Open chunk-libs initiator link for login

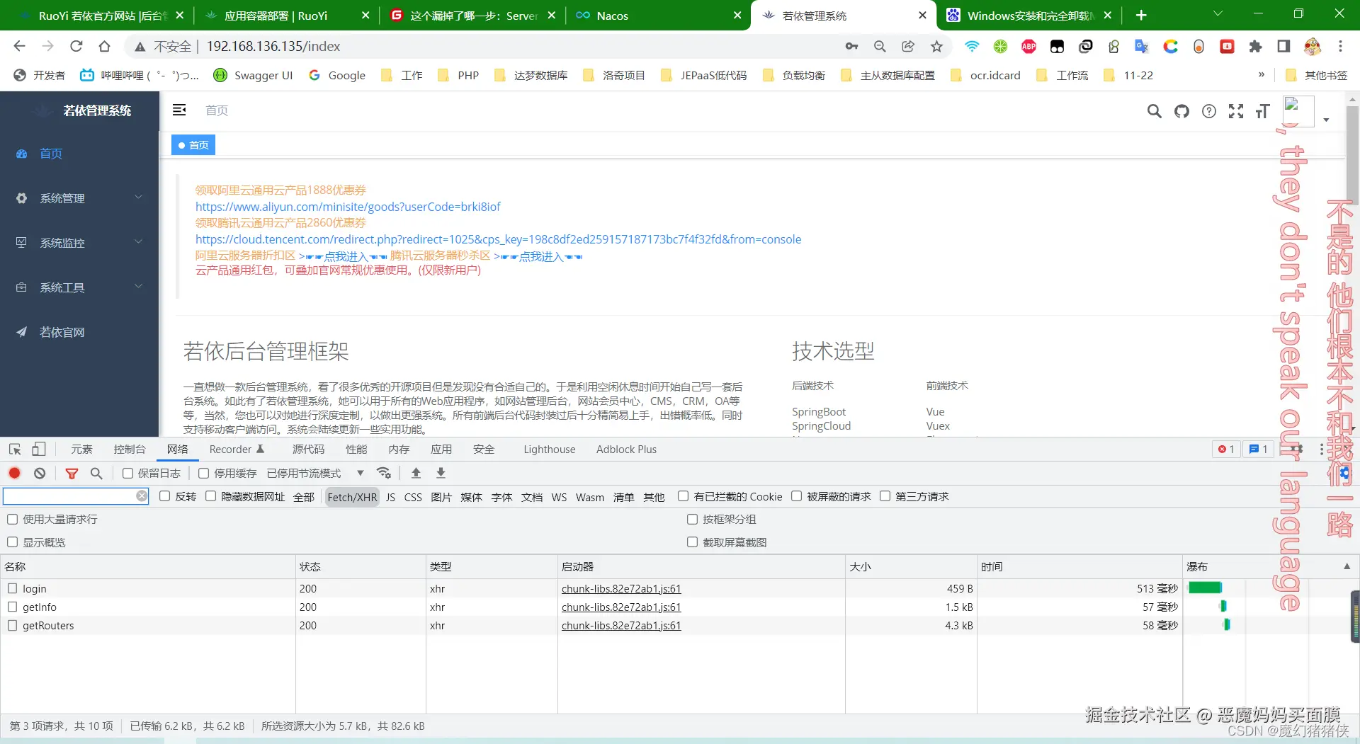click(x=621, y=588)
